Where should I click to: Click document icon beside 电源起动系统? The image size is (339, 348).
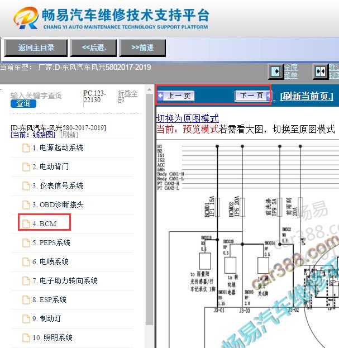pos(26,148)
